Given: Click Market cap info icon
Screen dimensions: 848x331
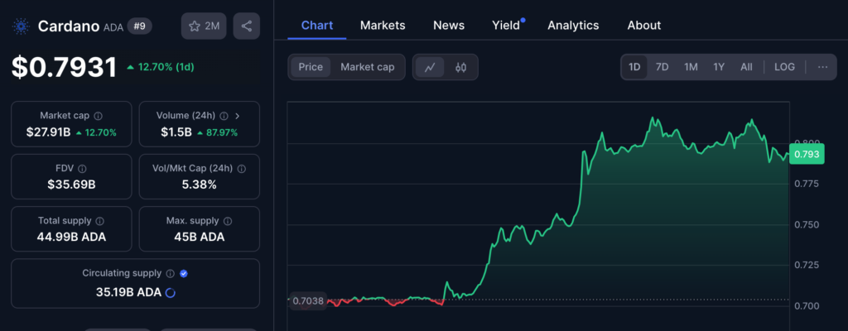Looking at the screenshot, I should [99, 116].
